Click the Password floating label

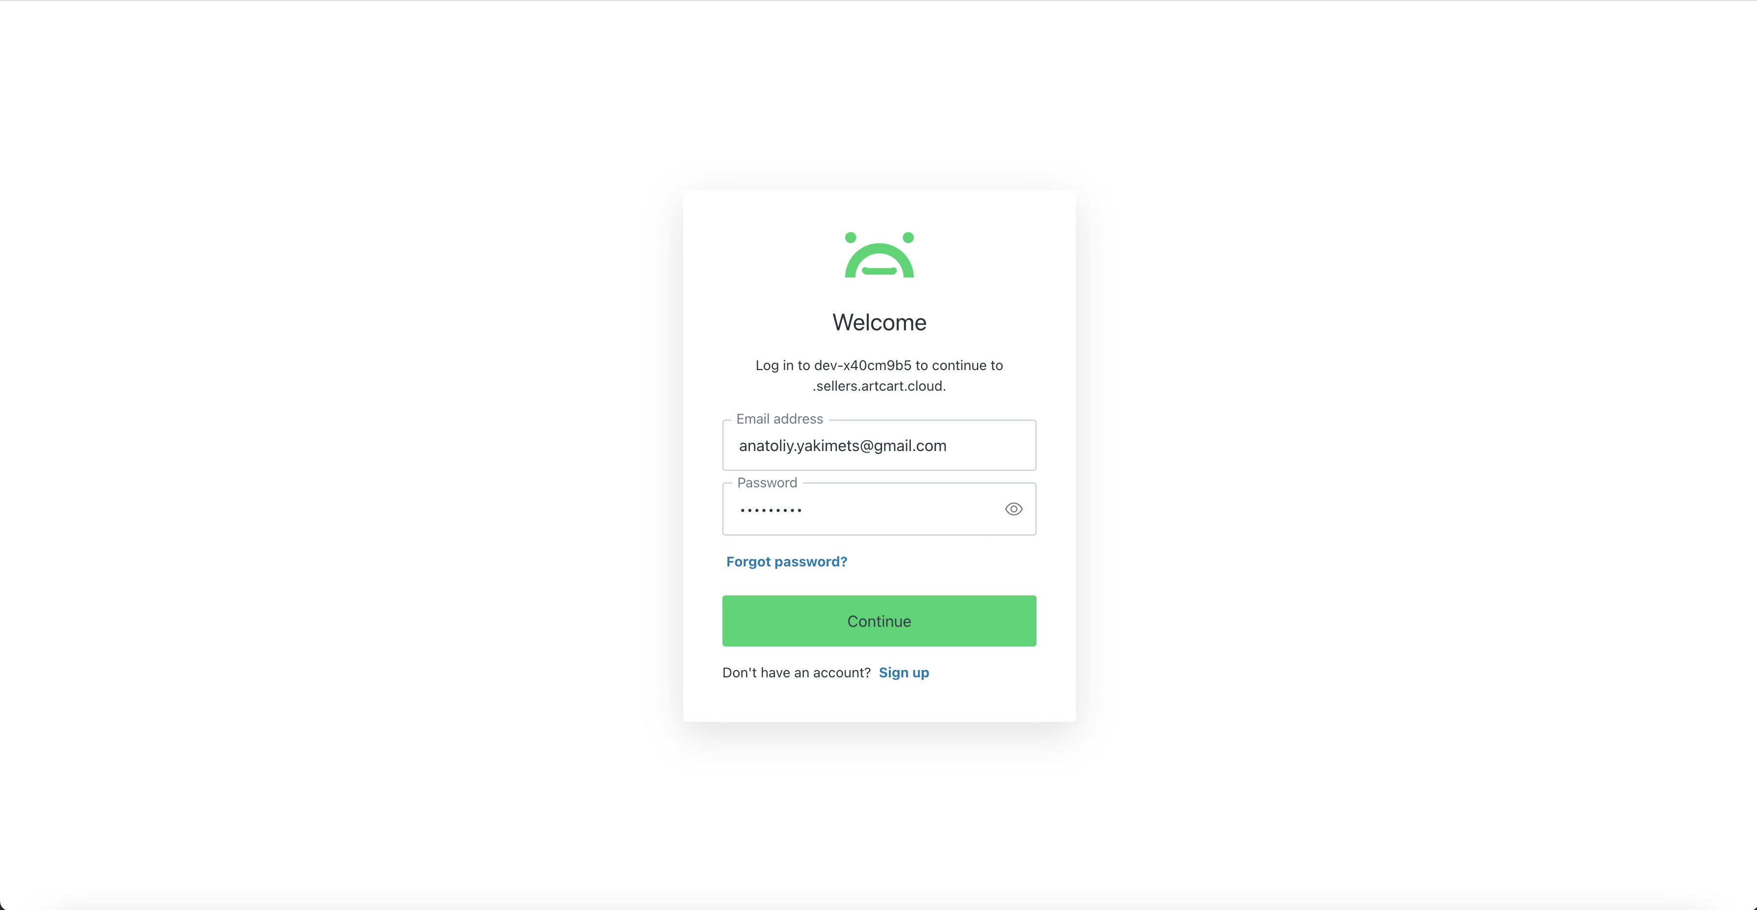[767, 482]
